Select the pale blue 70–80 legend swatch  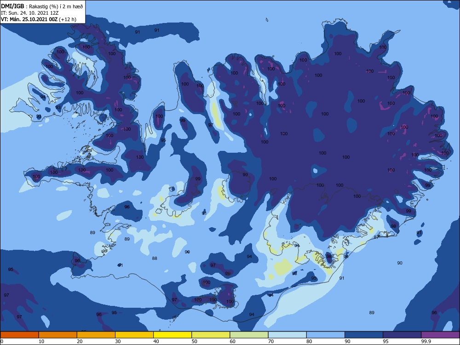click(287, 335)
